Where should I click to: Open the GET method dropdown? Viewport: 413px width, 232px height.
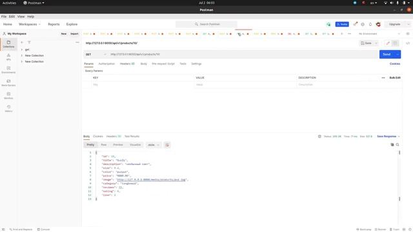96,54
